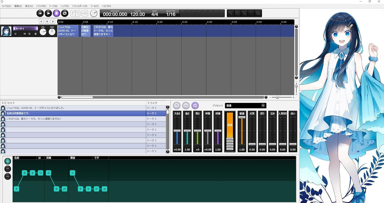Move the track up with the up-arrow button
Viewport: 384px width, 203px height.
pos(47,22)
